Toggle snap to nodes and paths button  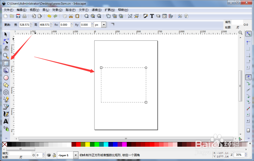(248, 77)
